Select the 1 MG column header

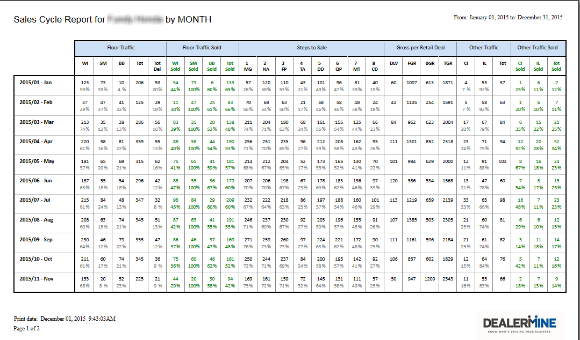click(x=248, y=66)
